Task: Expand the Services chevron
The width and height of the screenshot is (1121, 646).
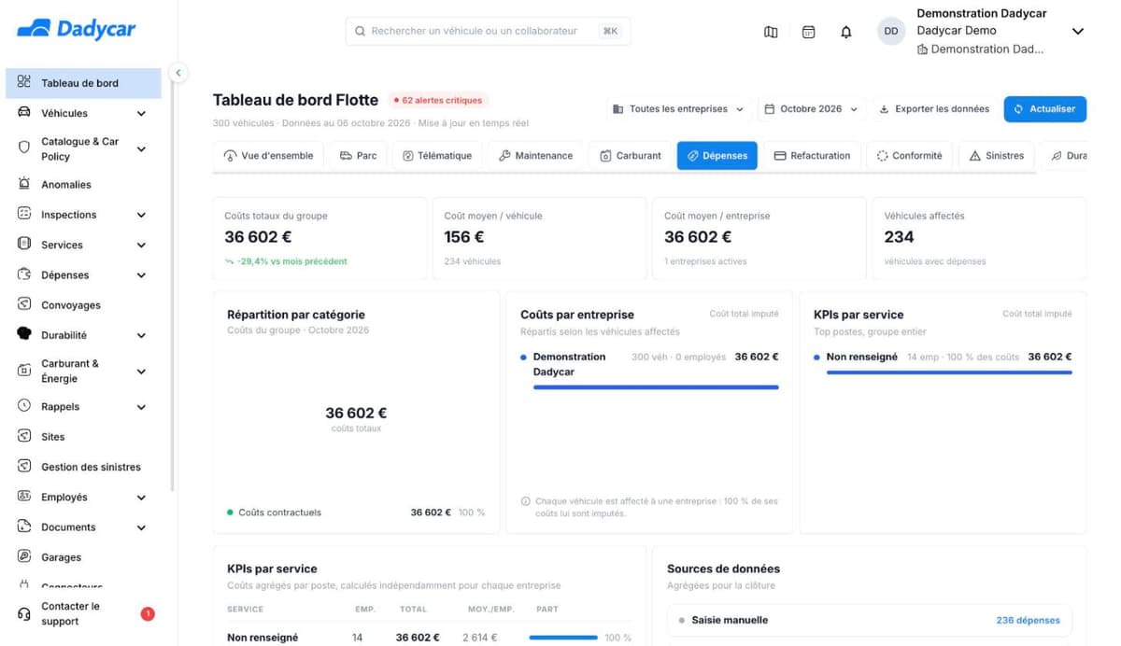Action: (141, 246)
